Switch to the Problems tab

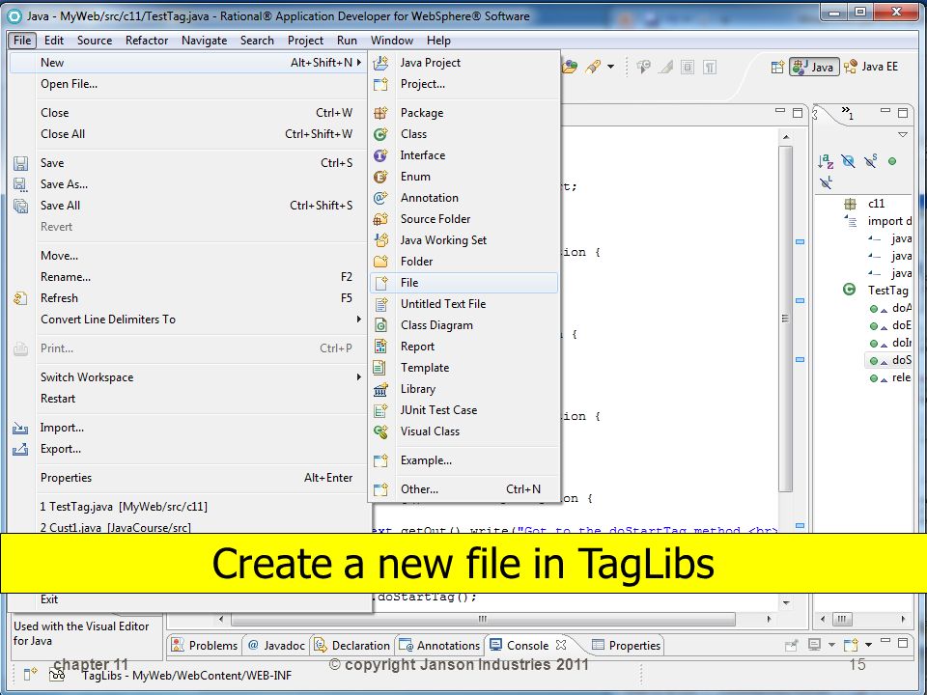(204, 646)
